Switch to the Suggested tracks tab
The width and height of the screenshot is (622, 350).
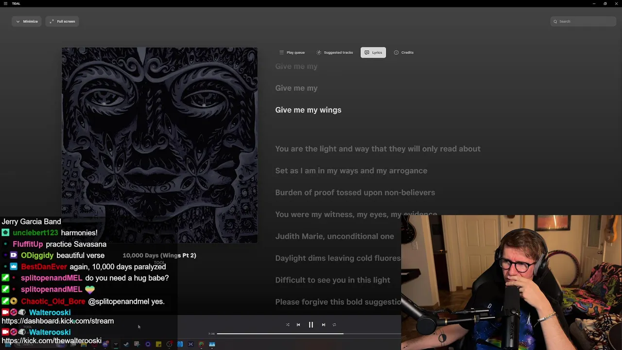coord(334,52)
